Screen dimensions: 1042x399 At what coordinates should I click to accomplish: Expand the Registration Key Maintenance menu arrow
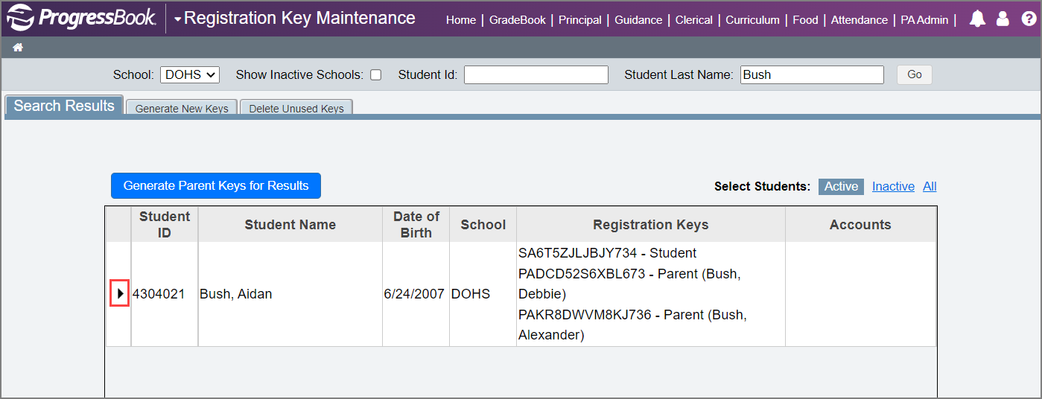[178, 19]
